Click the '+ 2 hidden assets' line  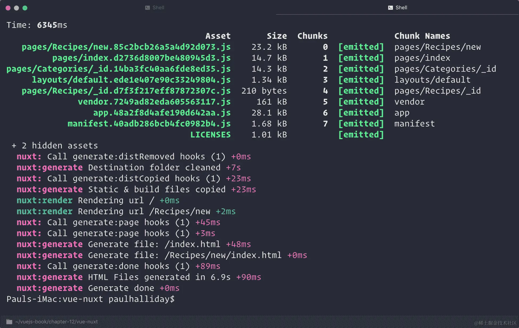pyautogui.click(x=55, y=146)
